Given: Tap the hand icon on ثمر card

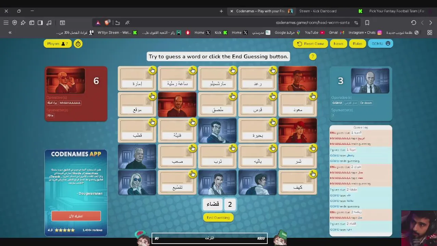Looking at the screenshot, I should (313, 148).
